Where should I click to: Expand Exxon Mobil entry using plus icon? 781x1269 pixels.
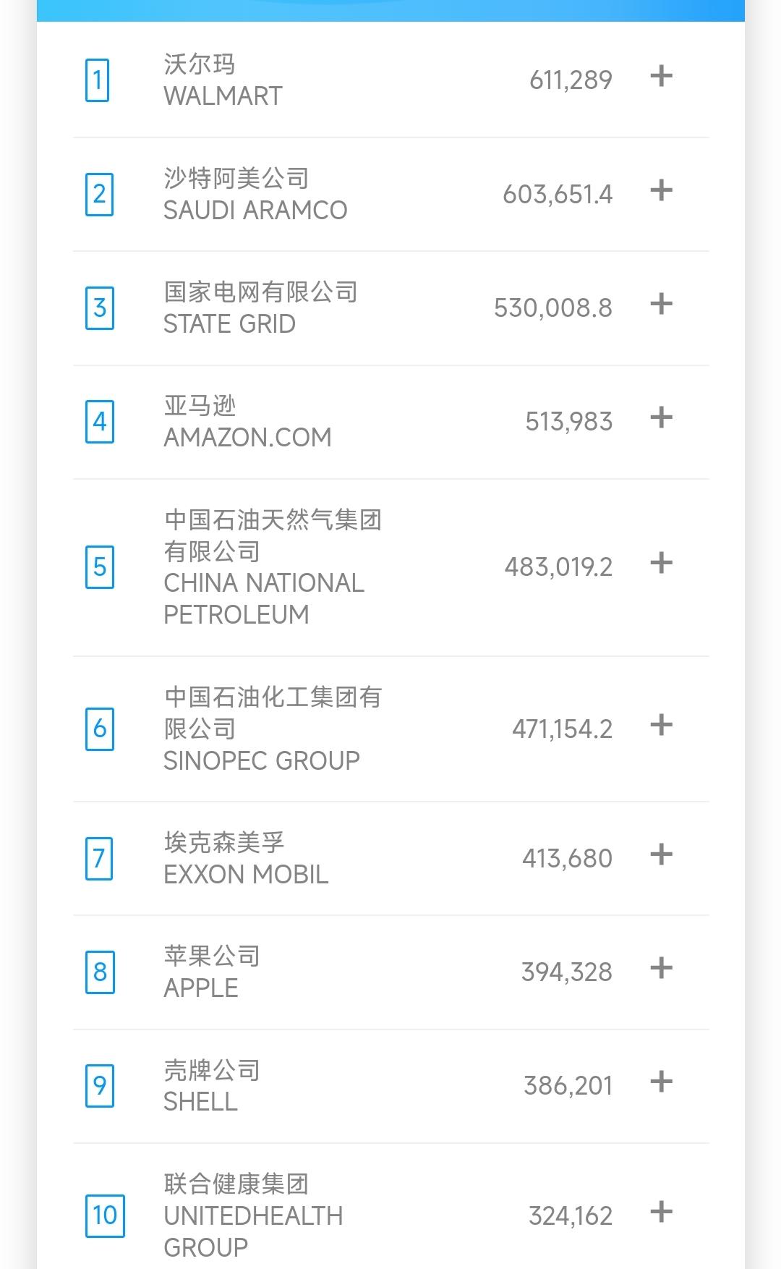point(661,854)
